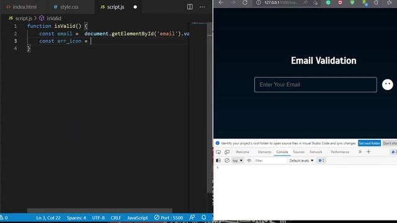Click the horizontal scrollbar of the editor

[100, 211]
